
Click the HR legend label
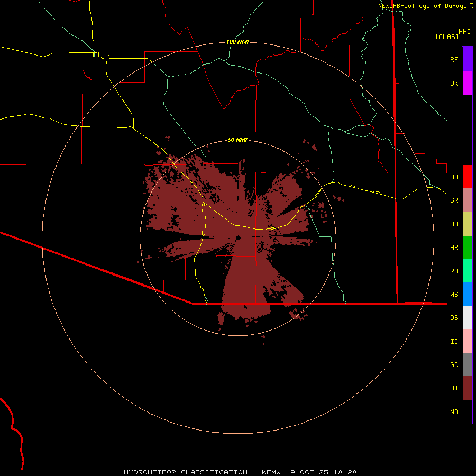454,248
